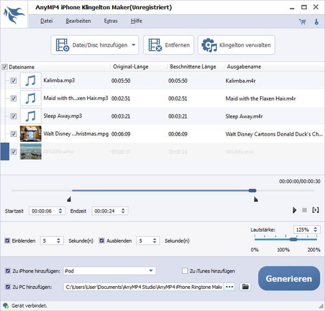Click the shopping cart purchase icon
The image size is (325, 311).
tap(302, 22)
